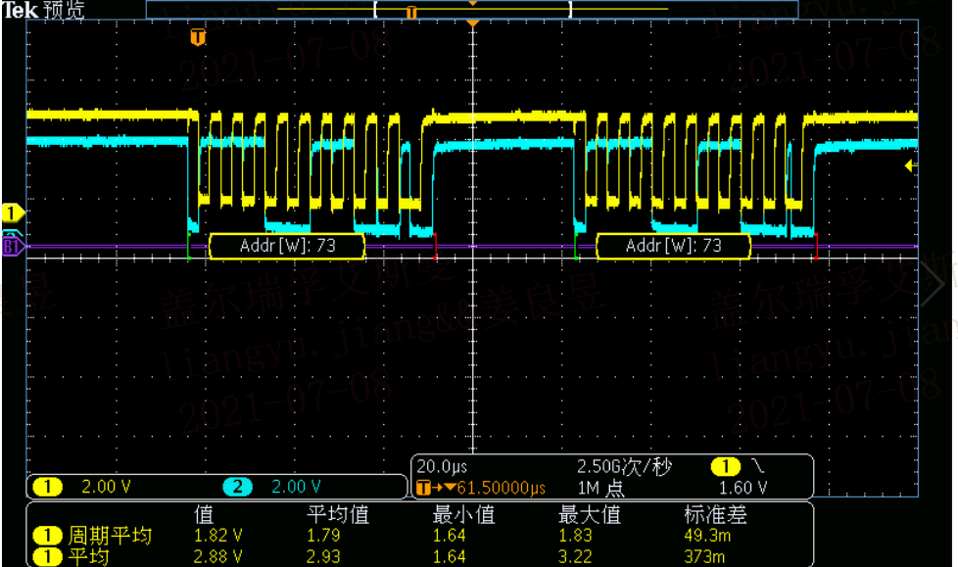Click the 3.22 maximum value
Viewport: 958px width, 567px height.
point(575,556)
